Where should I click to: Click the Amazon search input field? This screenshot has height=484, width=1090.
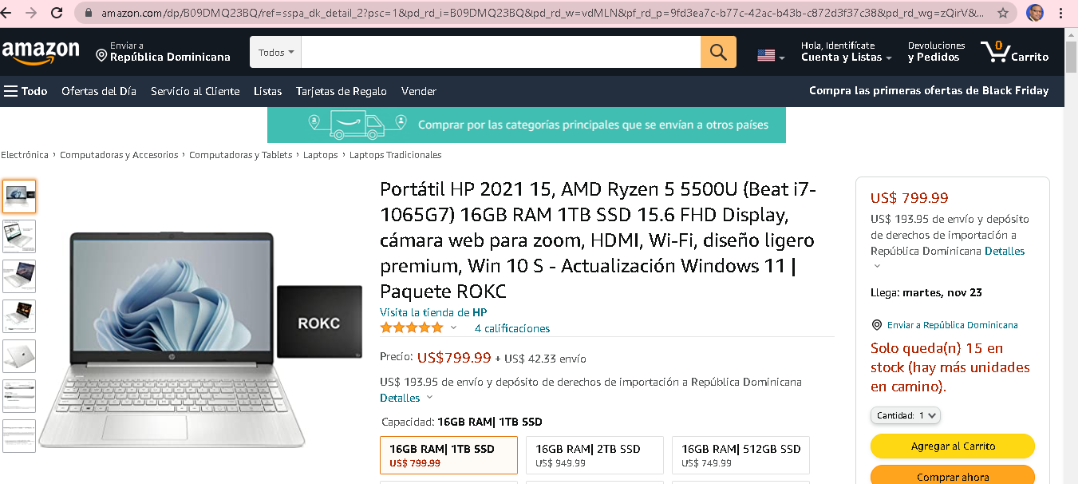pyautogui.click(x=500, y=52)
